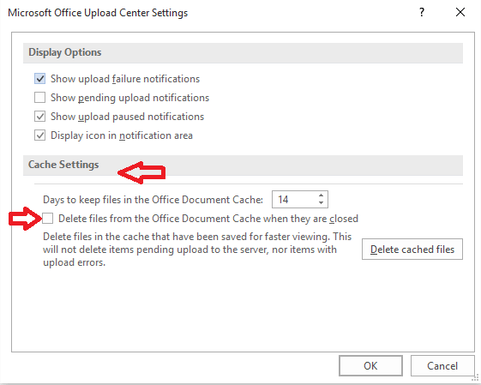The image size is (481, 385).
Task: Click the red arrow pointing at delete checkbox
Action: click(x=25, y=219)
